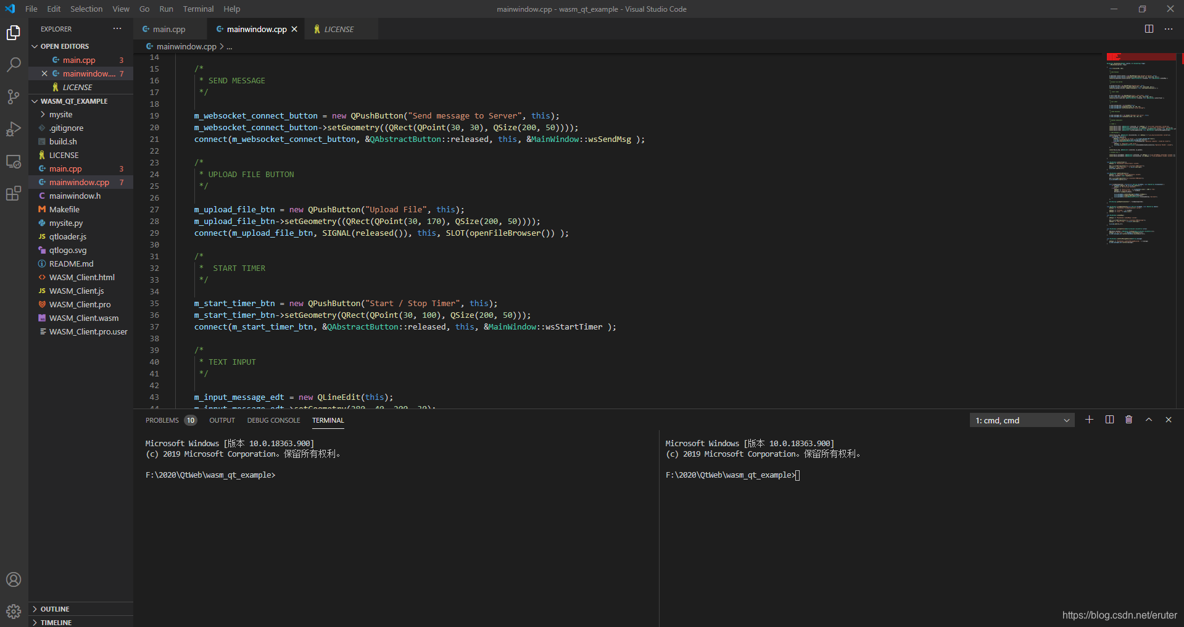Click the VS Code logo icon

pos(10,9)
